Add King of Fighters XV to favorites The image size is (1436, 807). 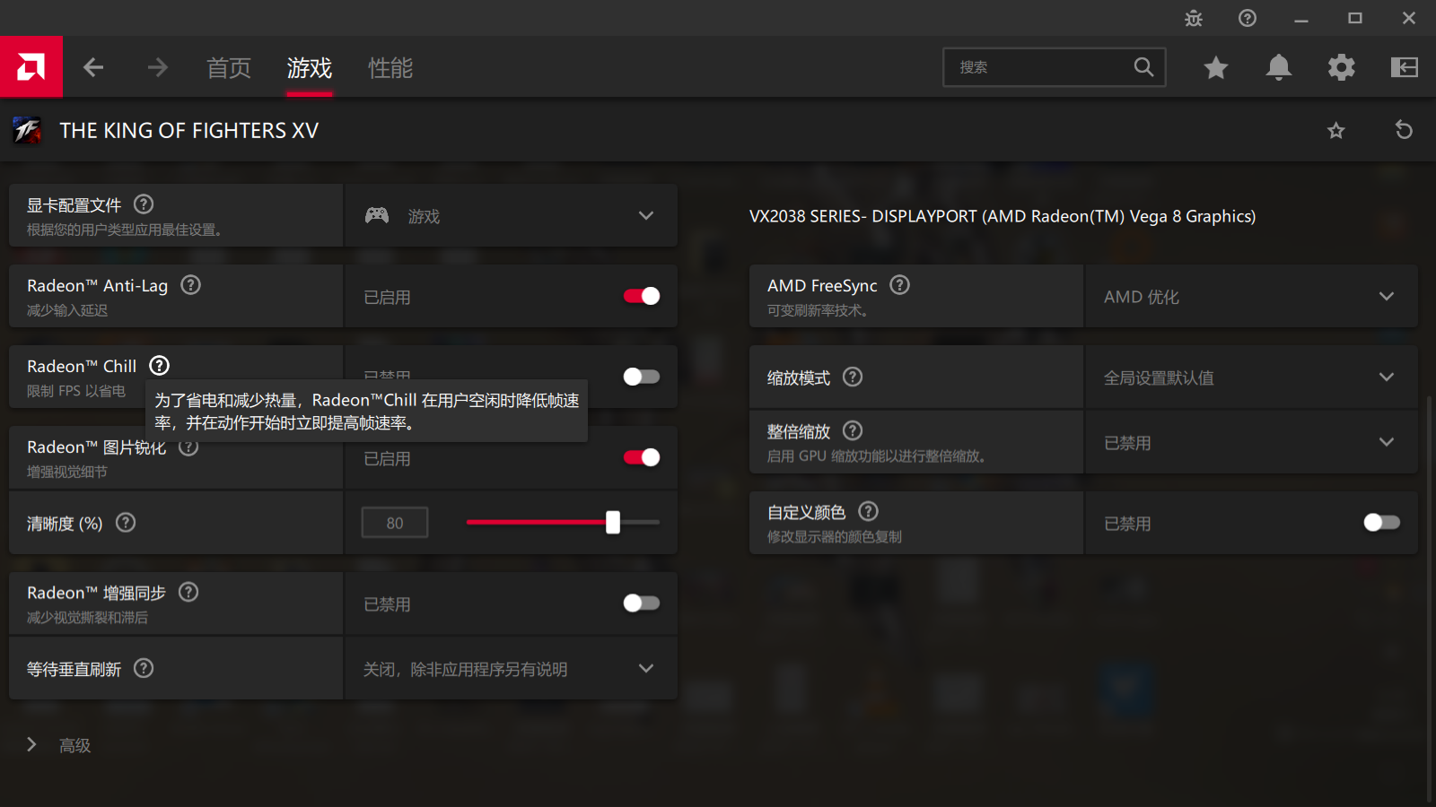coord(1336,131)
